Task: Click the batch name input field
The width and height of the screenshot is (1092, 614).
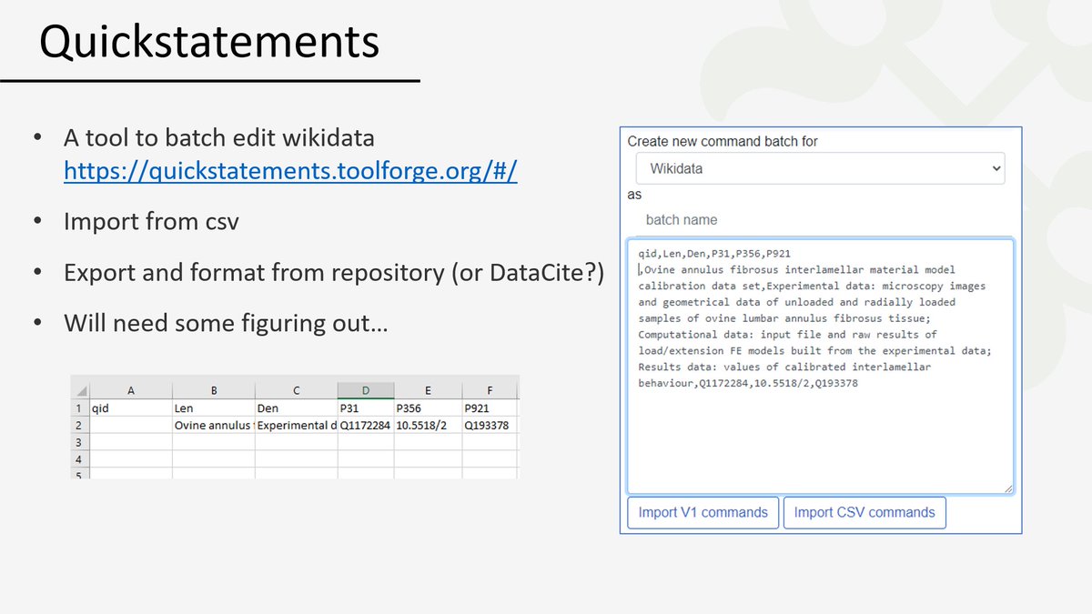Action: (x=820, y=219)
